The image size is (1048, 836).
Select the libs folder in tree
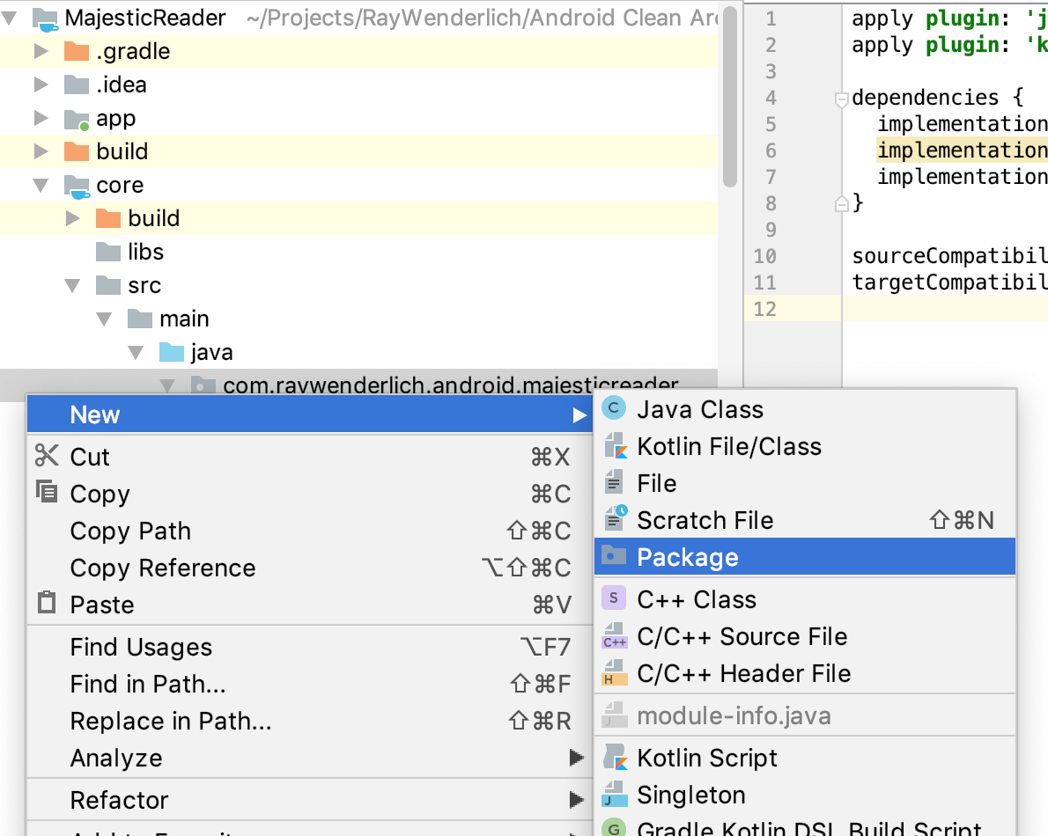point(359,252)
